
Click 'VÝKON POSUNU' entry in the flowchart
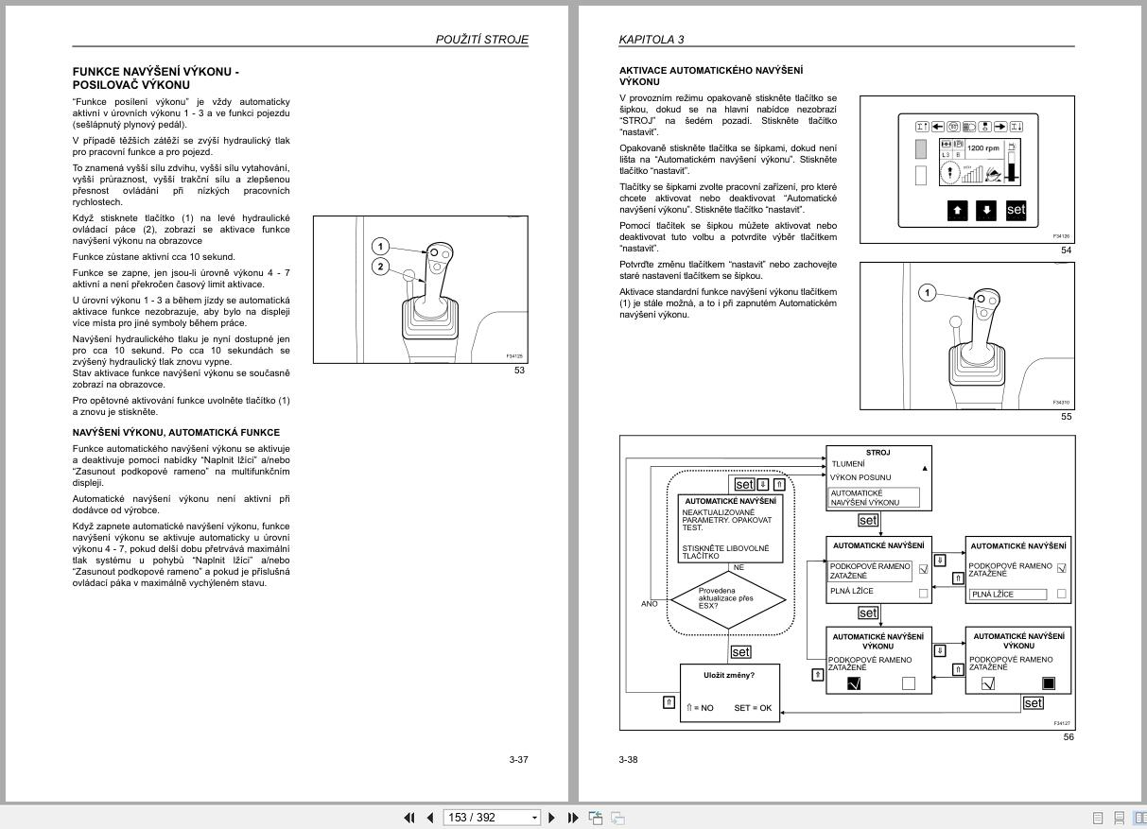(x=860, y=477)
